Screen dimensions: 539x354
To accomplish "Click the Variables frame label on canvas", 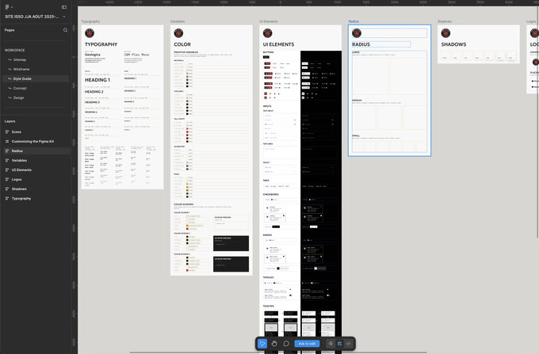I will (178, 21).
